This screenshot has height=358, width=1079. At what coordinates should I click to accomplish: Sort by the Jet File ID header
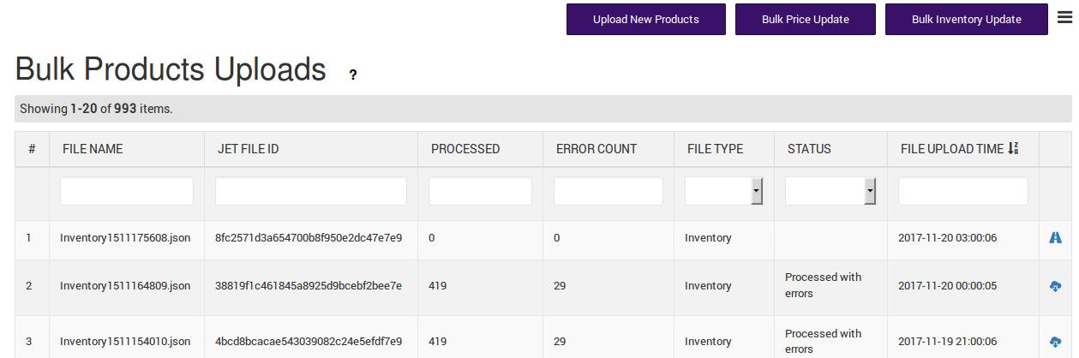coord(248,149)
